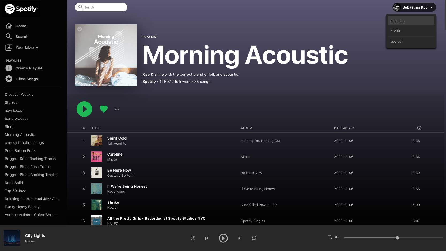
Task: Click the Create Playlist plus icon
Action: (x=9, y=68)
